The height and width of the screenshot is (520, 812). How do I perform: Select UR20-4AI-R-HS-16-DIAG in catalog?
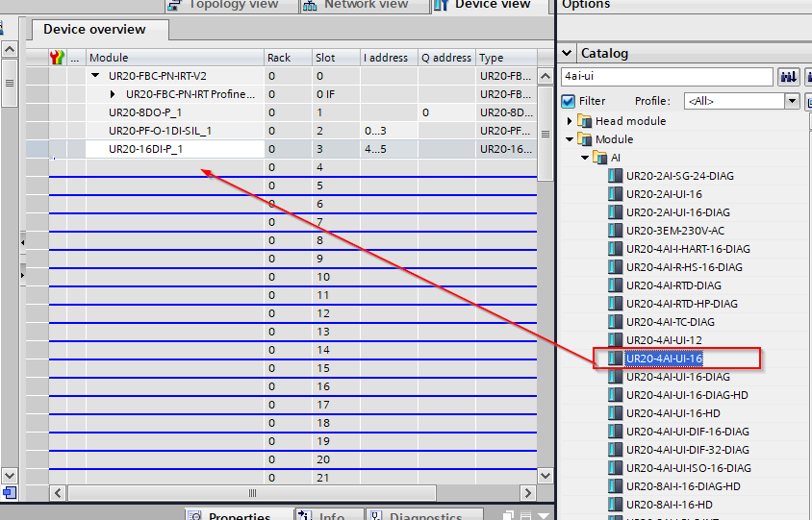point(684,267)
